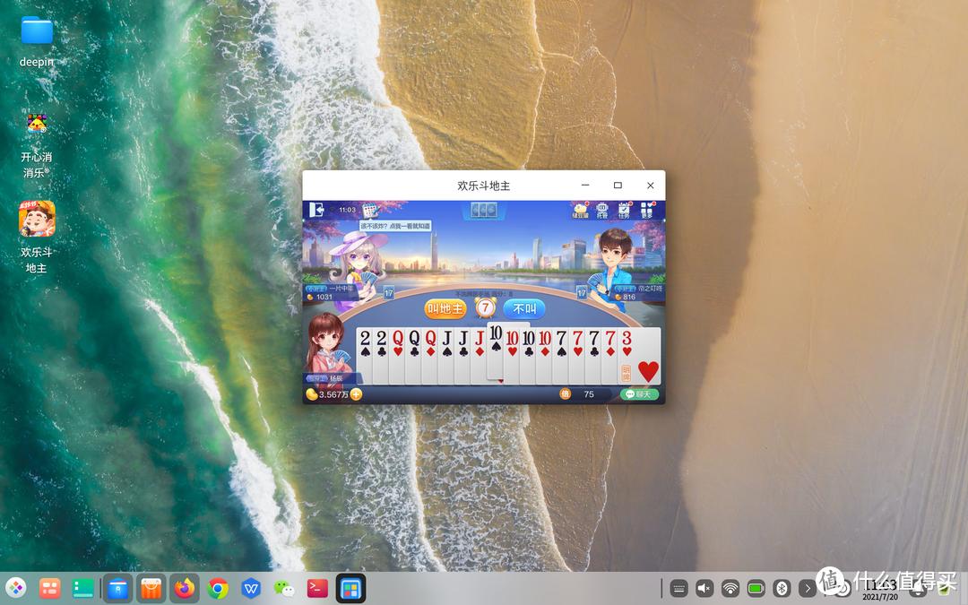Open Chrome from the dock

[x=217, y=588]
